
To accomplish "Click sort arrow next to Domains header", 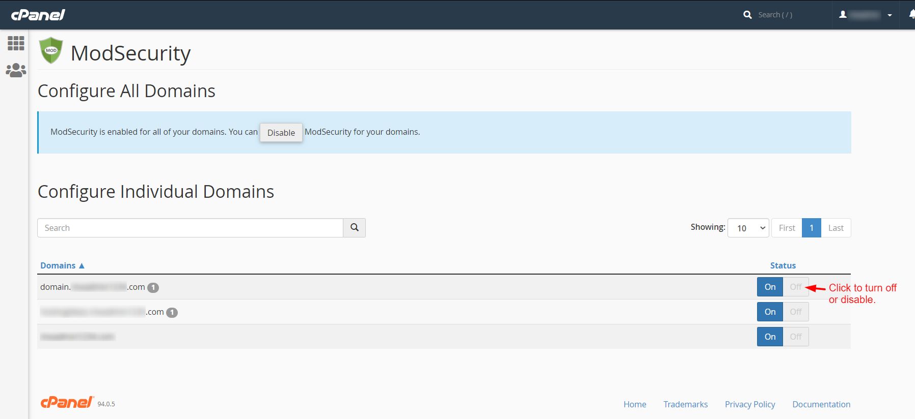I will coord(82,266).
